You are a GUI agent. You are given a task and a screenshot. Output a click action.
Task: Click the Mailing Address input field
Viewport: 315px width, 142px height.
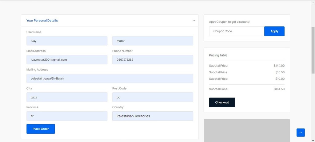[110, 79]
